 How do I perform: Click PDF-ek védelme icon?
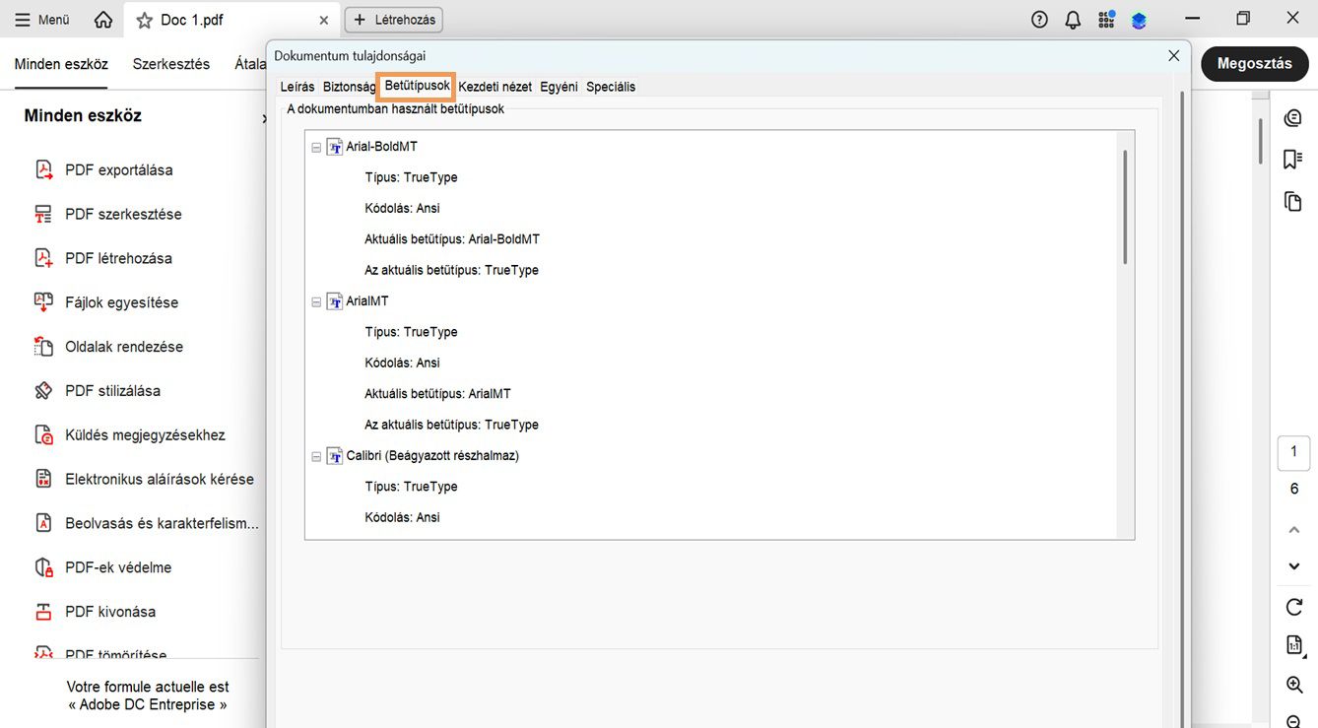pos(43,567)
